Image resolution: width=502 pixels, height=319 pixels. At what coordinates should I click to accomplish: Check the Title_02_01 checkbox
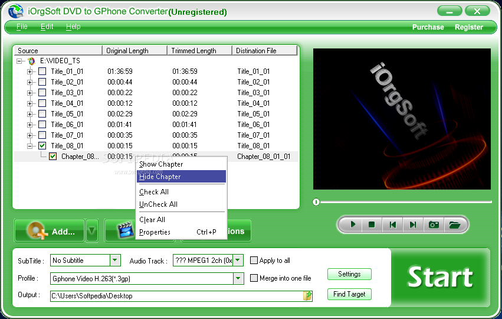pos(42,82)
